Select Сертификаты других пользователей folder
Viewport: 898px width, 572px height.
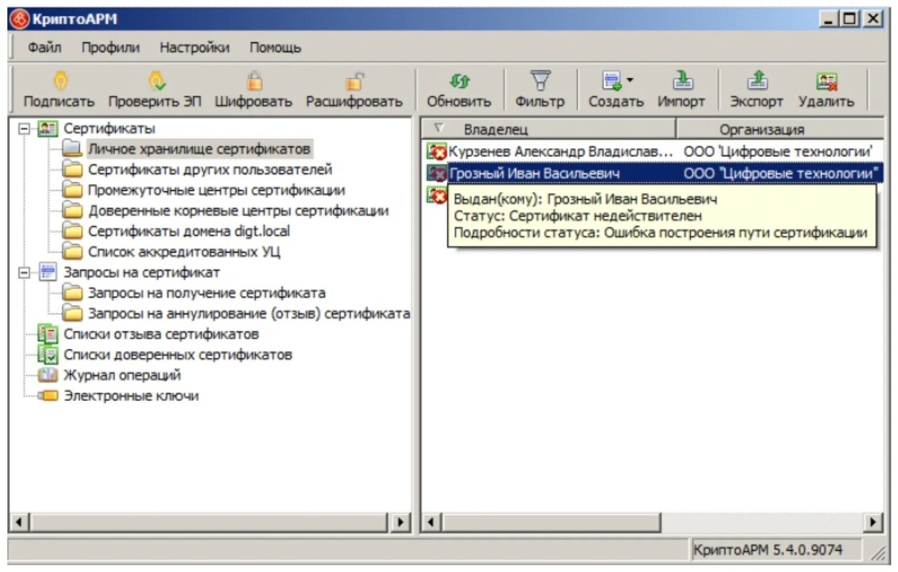click(x=210, y=169)
